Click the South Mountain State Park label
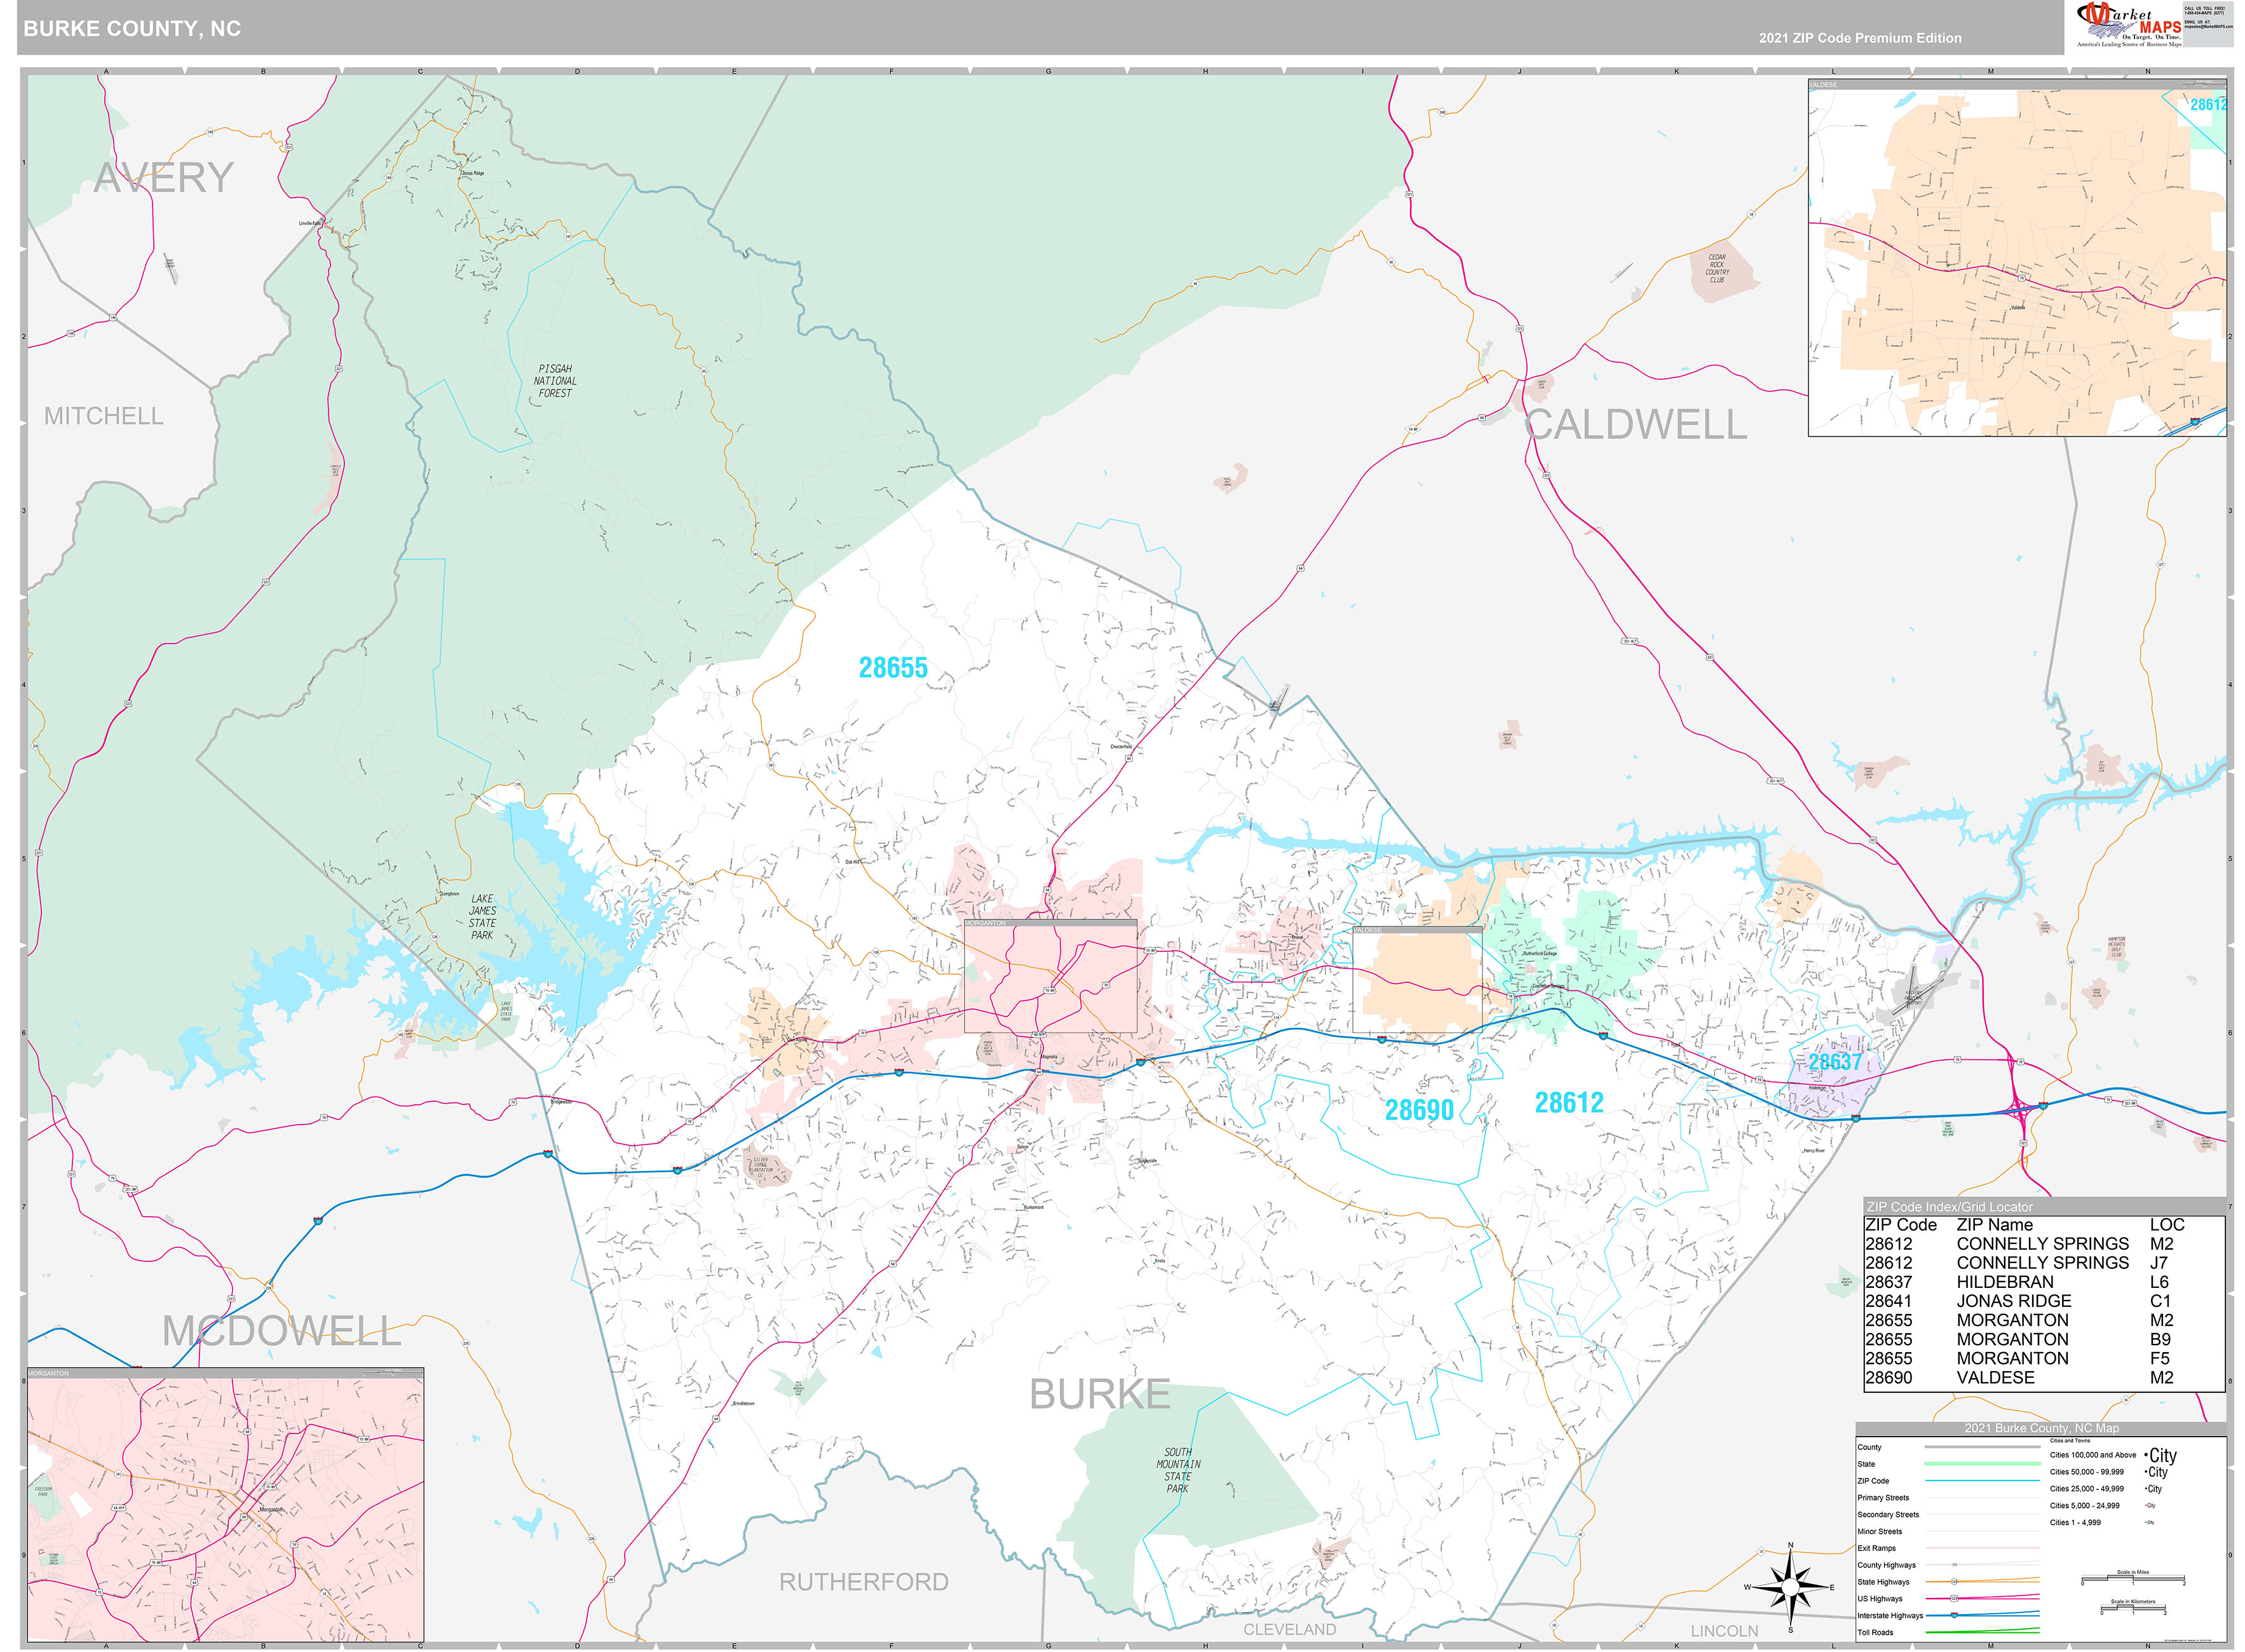This screenshot has width=2245, height=1652. pyautogui.click(x=1178, y=1470)
